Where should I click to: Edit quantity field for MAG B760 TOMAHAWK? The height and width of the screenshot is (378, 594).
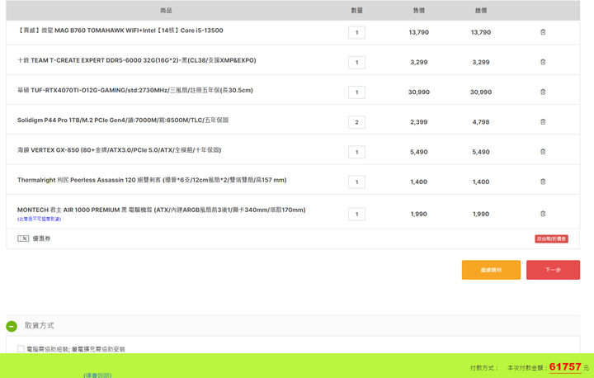356,33
